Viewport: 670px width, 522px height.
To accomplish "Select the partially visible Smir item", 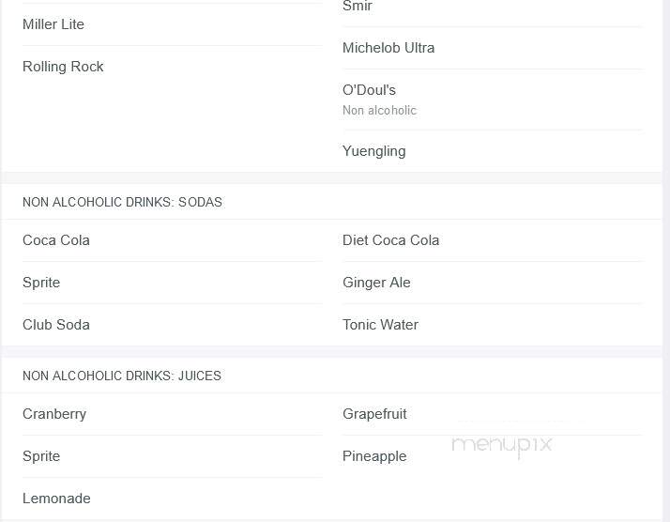I will click(358, 6).
